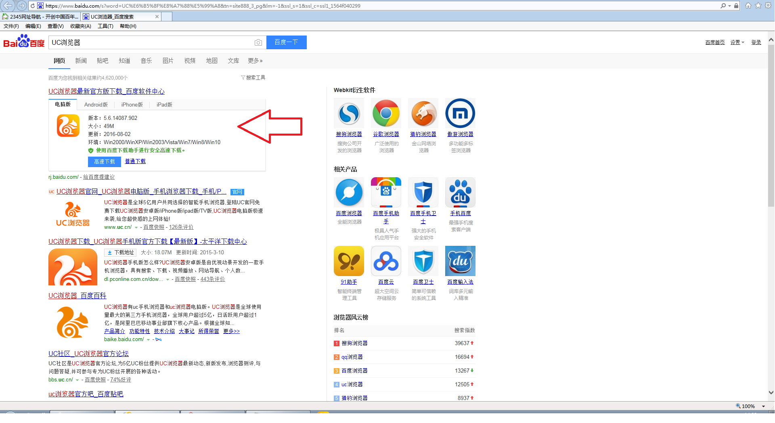Open the Baidu mobile guard shield icon
Viewport: 775px width, 423px height.
pos(423,193)
